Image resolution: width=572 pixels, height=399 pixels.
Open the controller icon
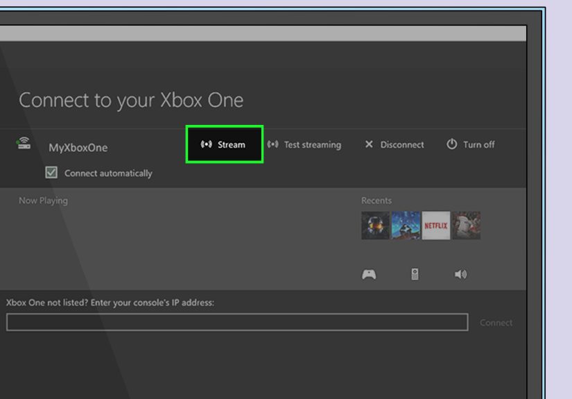point(369,274)
